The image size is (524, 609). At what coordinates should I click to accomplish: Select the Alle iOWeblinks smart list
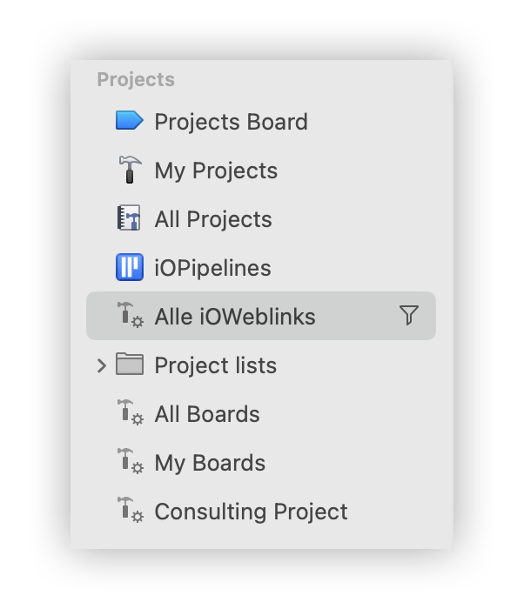pos(261,316)
